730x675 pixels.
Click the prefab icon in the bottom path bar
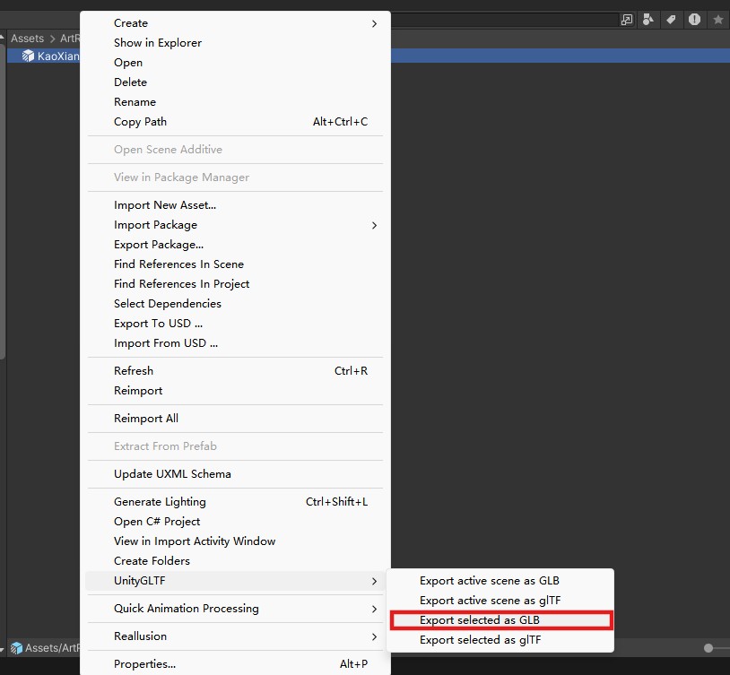[x=16, y=647]
